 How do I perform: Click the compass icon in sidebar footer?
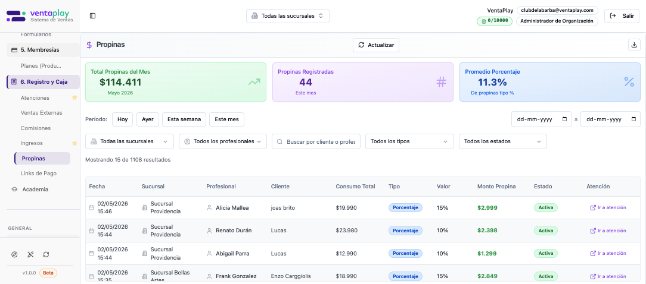tap(14, 255)
